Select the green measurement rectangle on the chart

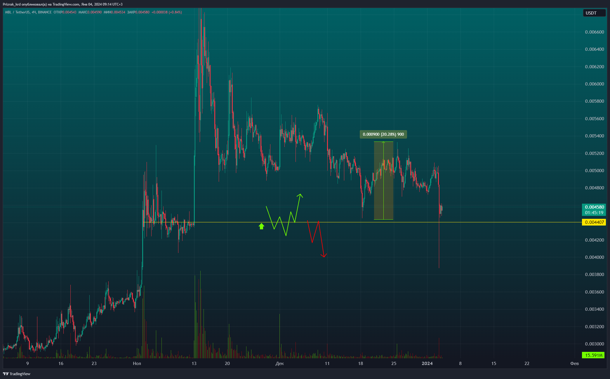(383, 181)
